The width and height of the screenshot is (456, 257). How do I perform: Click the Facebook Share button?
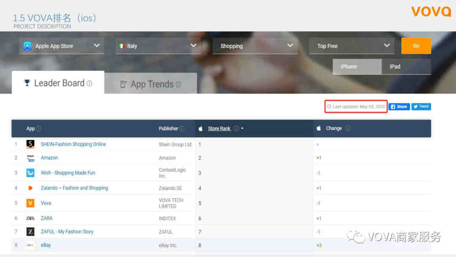(399, 107)
